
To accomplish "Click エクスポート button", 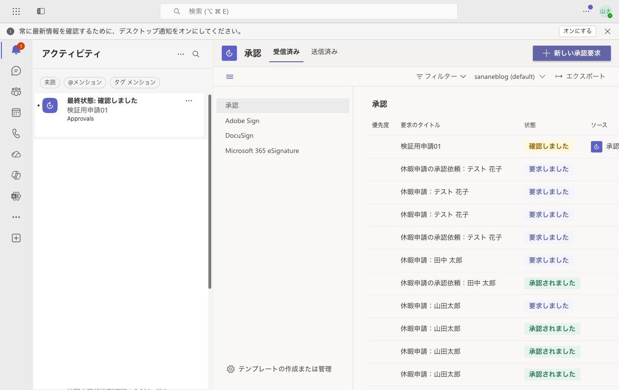I will pyautogui.click(x=580, y=76).
